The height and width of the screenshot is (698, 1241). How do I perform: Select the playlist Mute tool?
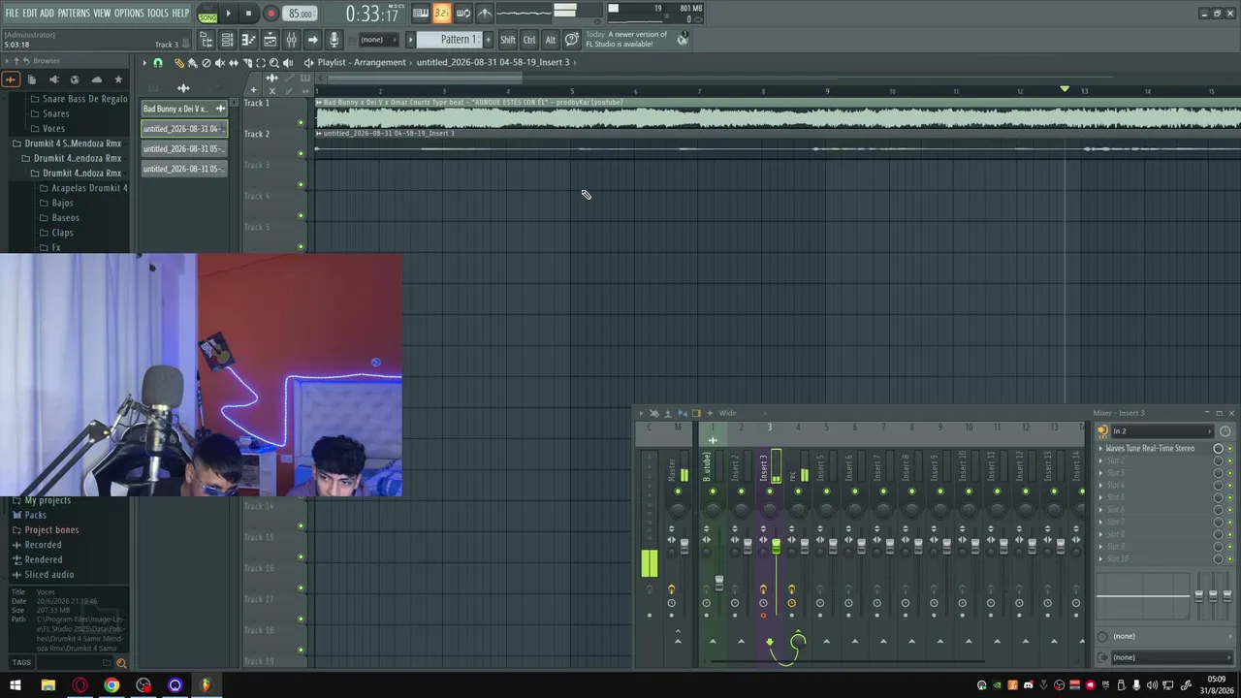[220, 63]
